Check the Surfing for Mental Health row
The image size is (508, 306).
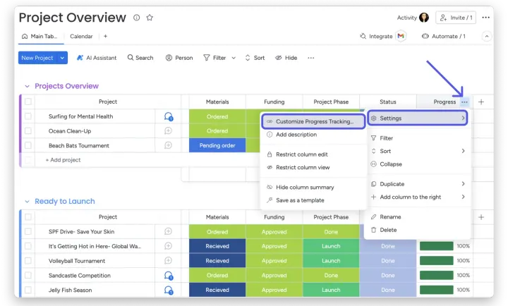click(x=28, y=116)
